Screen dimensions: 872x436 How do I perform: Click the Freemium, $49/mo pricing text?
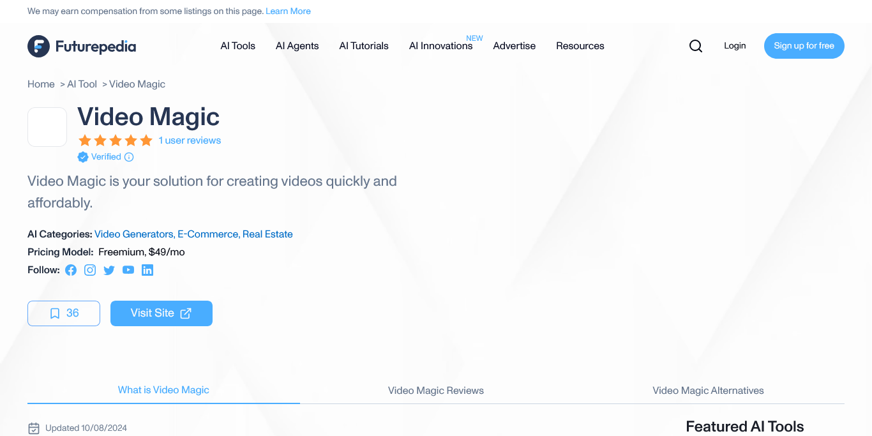pos(142,252)
